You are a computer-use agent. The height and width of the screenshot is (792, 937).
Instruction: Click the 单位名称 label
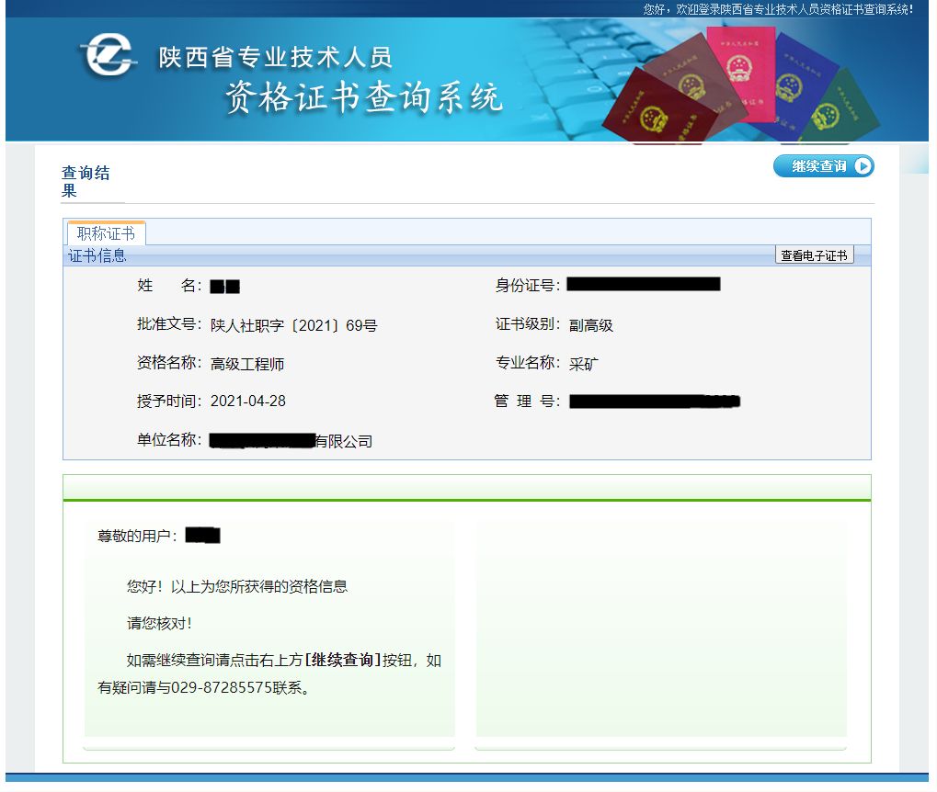click(x=169, y=439)
